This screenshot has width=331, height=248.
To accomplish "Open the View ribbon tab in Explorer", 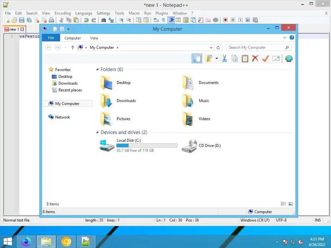I will coord(94,38).
